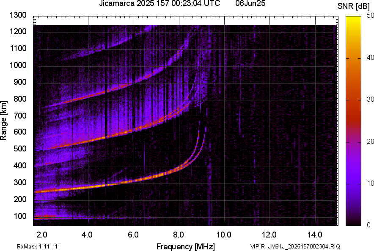Viewport: 374px width, 251px height.
Task: Click the 12.0 frequency tick label
Action: (x=269, y=235)
